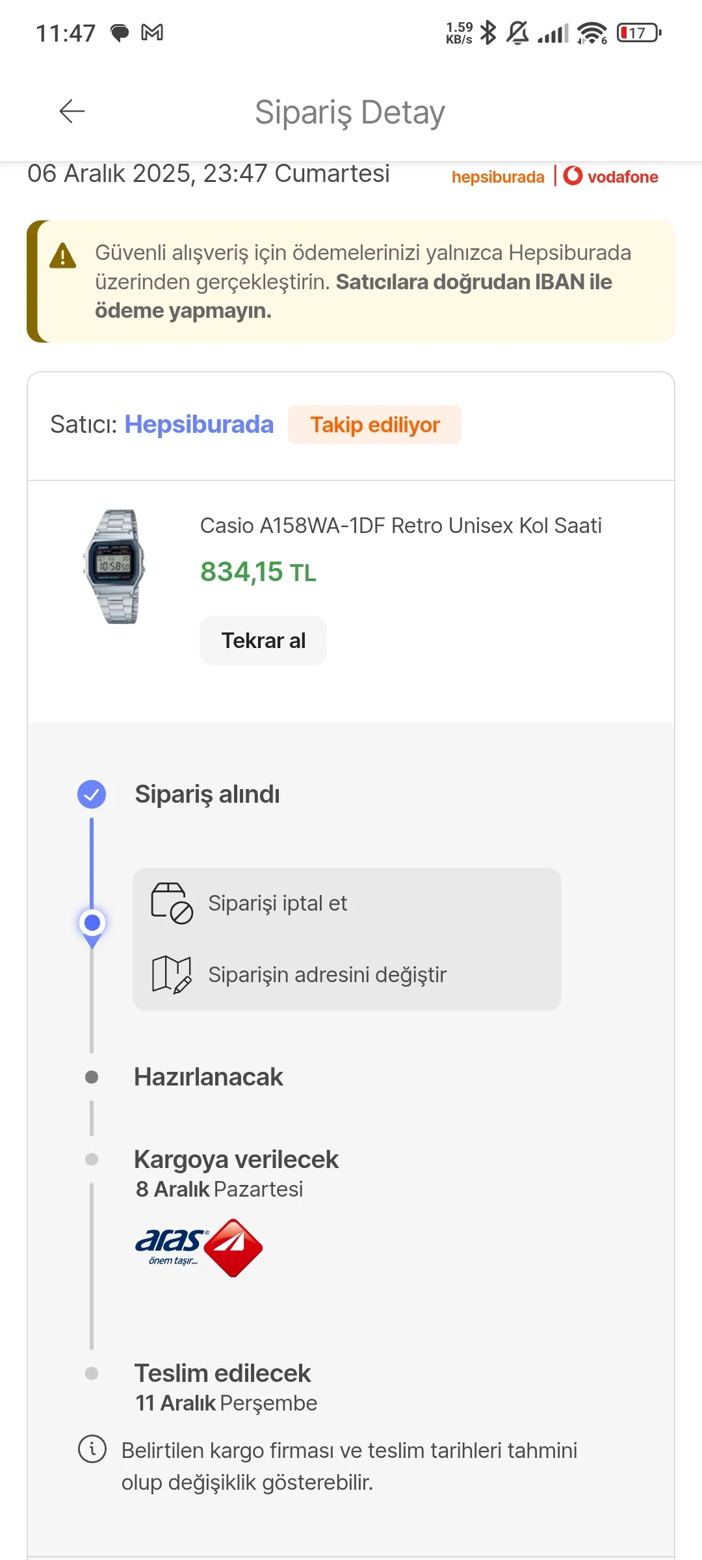702x1560 pixels.
Task: Tap the yellow warning triangle icon
Action: coord(63,255)
